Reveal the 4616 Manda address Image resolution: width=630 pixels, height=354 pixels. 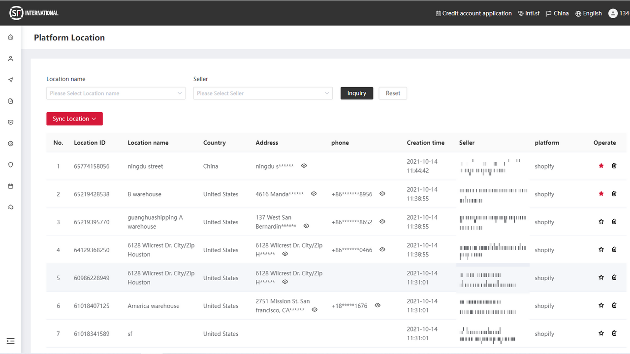tap(314, 194)
